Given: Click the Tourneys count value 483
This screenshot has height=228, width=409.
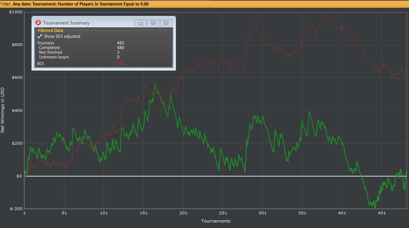Looking at the screenshot, I should coord(120,43).
